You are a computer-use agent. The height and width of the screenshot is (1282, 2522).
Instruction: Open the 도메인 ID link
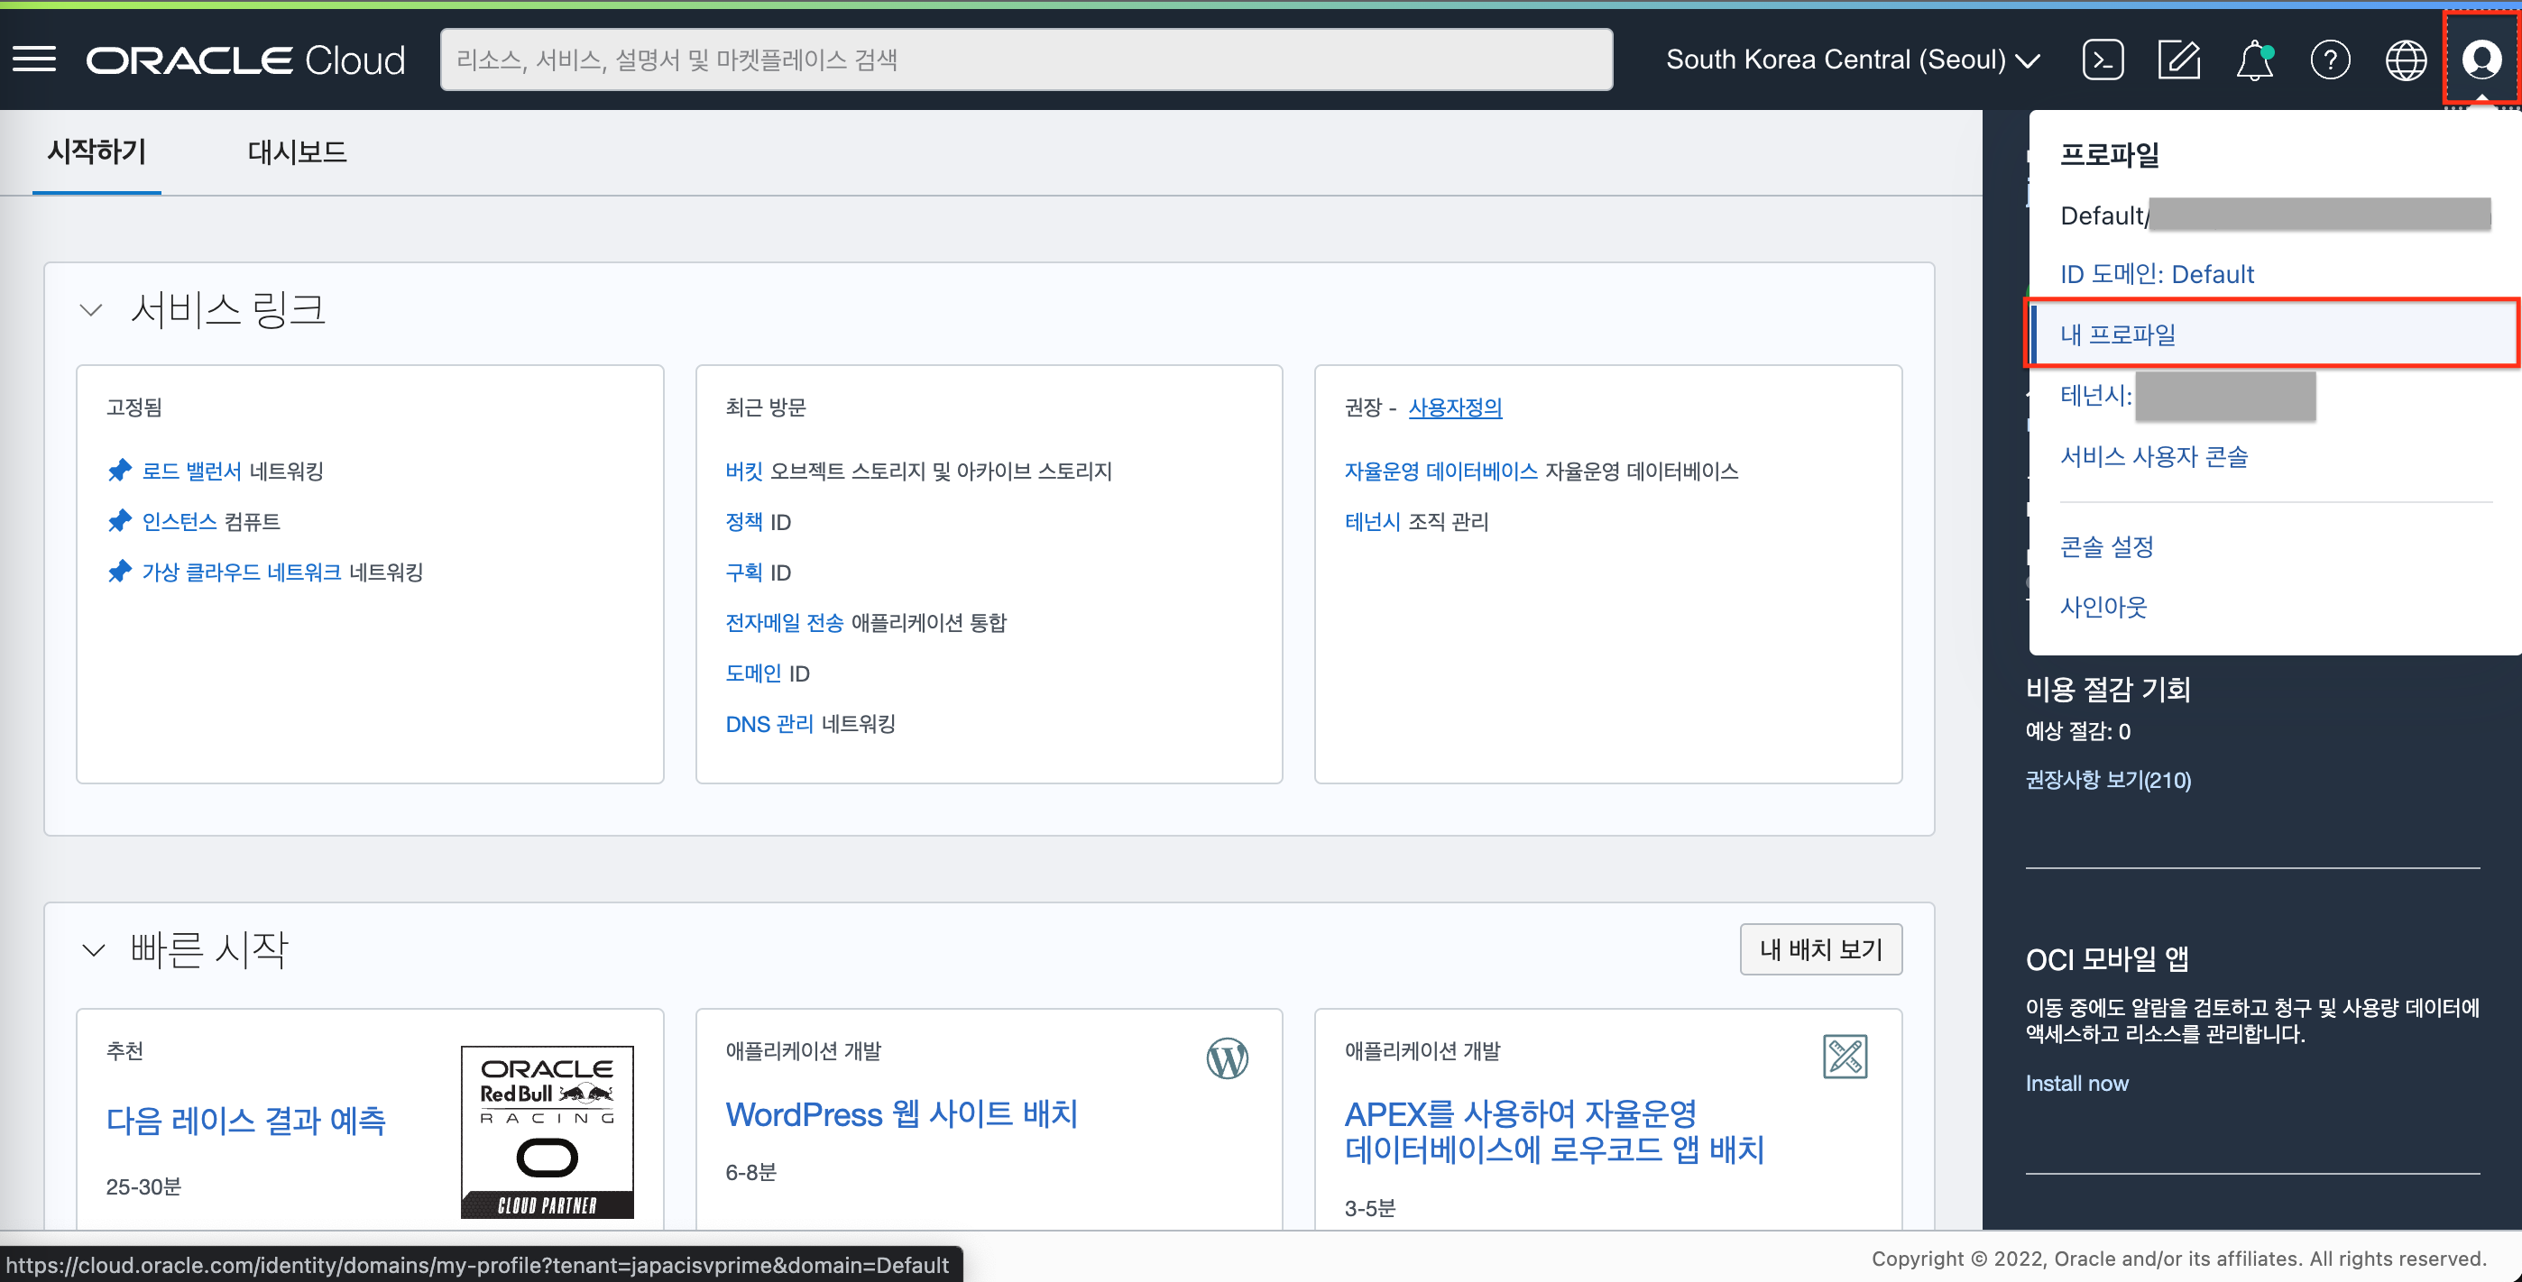753,673
